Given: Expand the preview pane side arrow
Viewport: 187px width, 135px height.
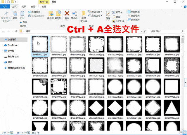Looking at the screenshot, I should tap(186, 83).
